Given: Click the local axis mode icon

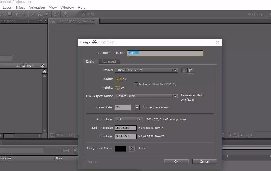Looking at the screenshot, I should coord(84,14).
